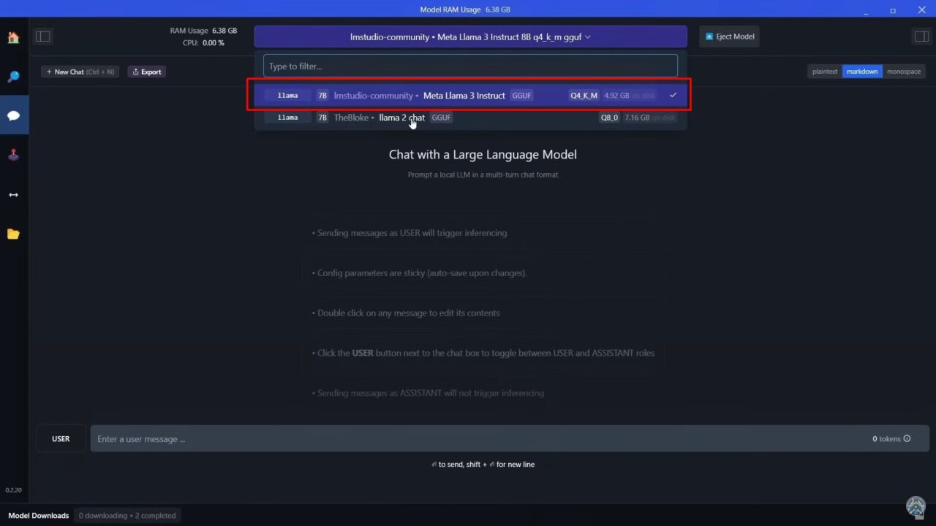Select TheBloke llama 2 chat model

[470, 118]
